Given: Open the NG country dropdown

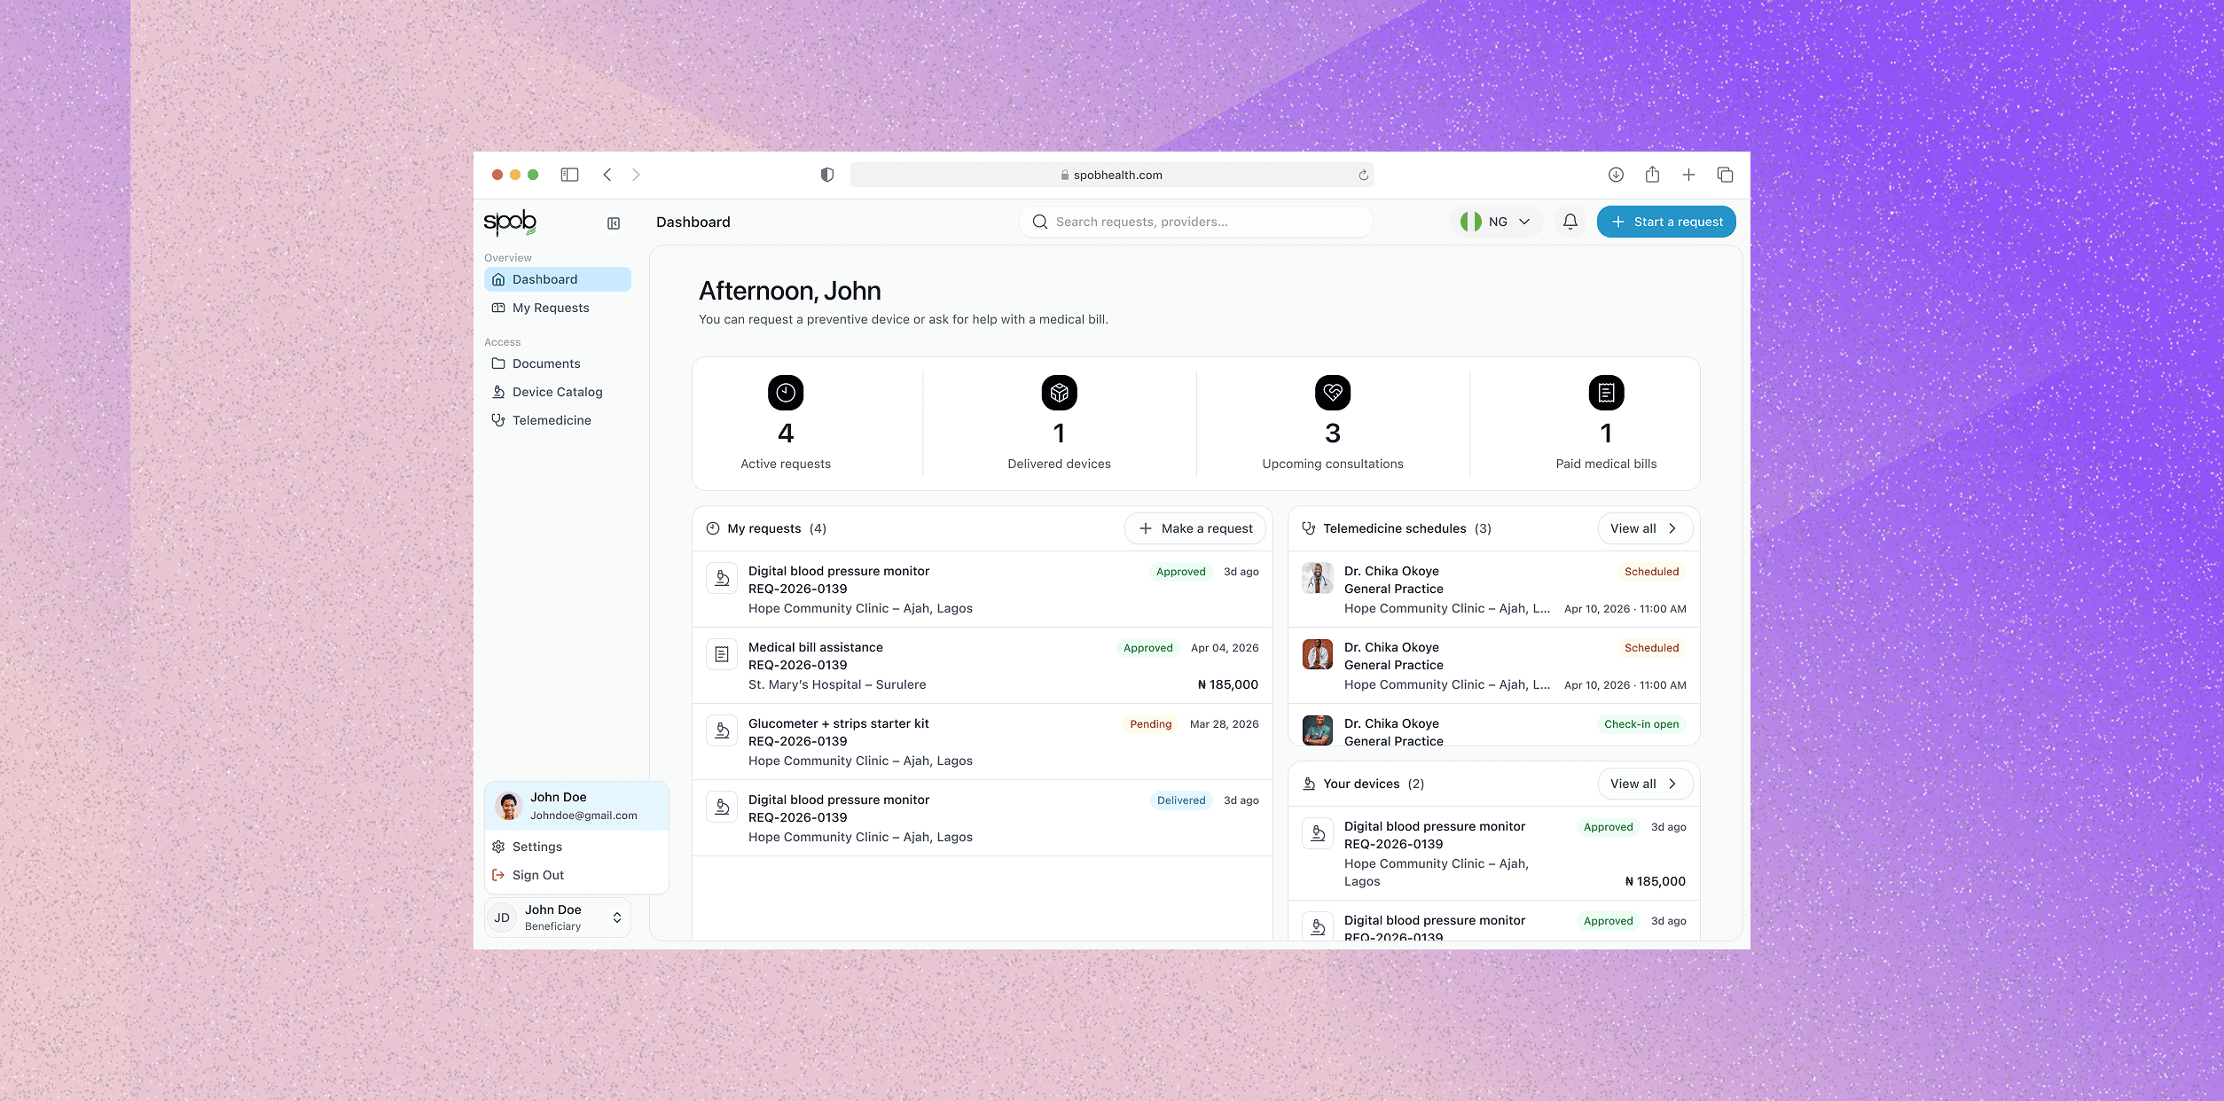Looking at the screenshot, I should click(1496, 222).
